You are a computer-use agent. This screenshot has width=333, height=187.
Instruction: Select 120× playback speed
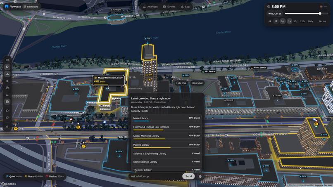(302, 21)
